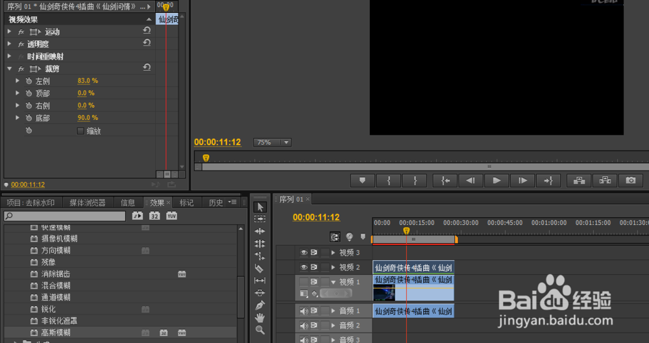Open the 媒体浏览器 tab
Viewport: 649px width, 343px height.
point(88,203)
